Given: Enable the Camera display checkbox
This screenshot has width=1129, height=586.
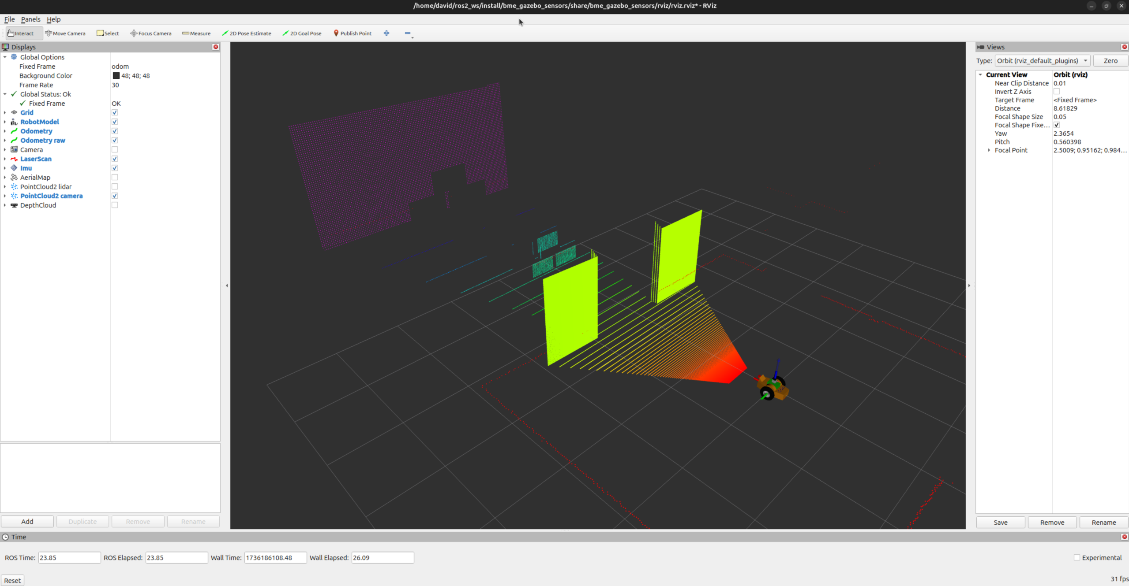Looking at the screenshot, I should click(115, 150).
